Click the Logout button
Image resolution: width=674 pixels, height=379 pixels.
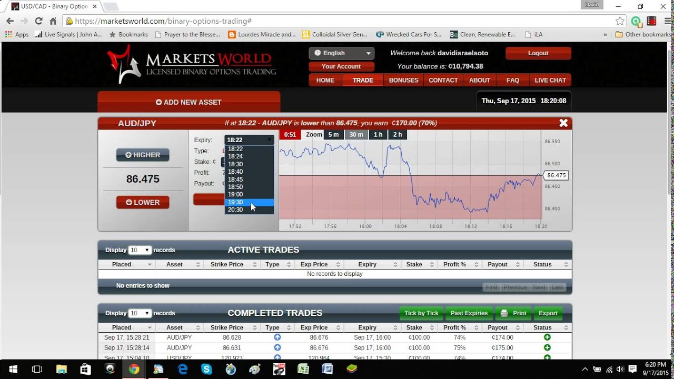coord(538,53)
